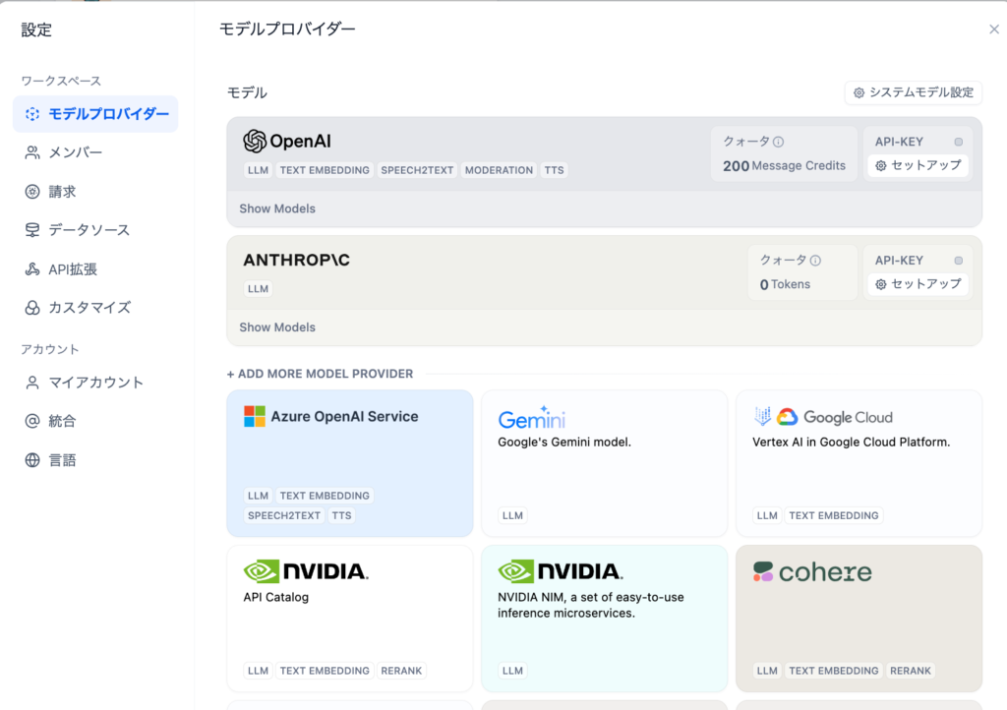Open the 請求 settings section
The height and width of the screenshot is (710, 1007).
point(95,192)
